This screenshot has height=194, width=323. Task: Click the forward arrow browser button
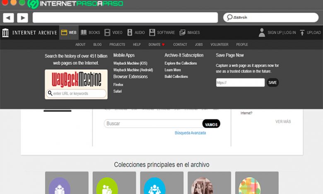coord(22,18)
